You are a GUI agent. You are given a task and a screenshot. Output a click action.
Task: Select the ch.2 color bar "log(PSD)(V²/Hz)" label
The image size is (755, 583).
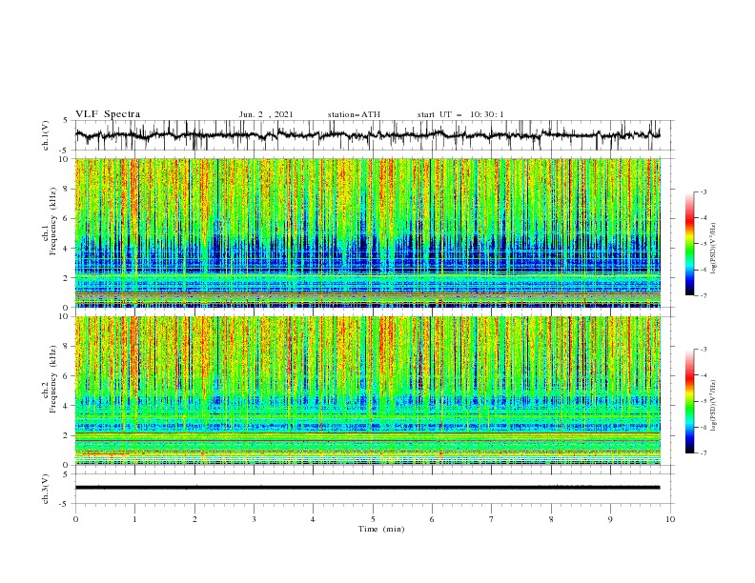coord(714,406)
